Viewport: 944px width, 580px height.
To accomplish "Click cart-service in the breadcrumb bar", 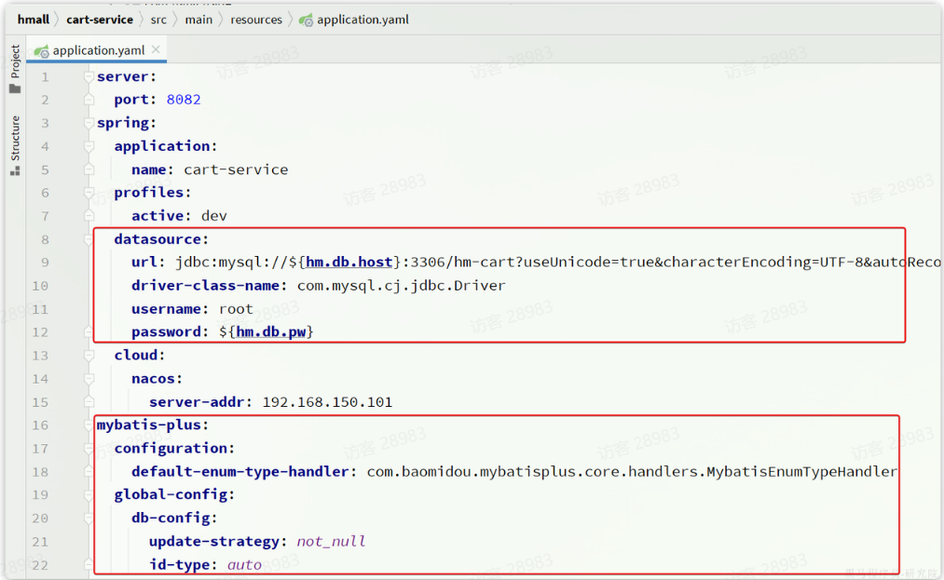I will [x=100, y=20].
